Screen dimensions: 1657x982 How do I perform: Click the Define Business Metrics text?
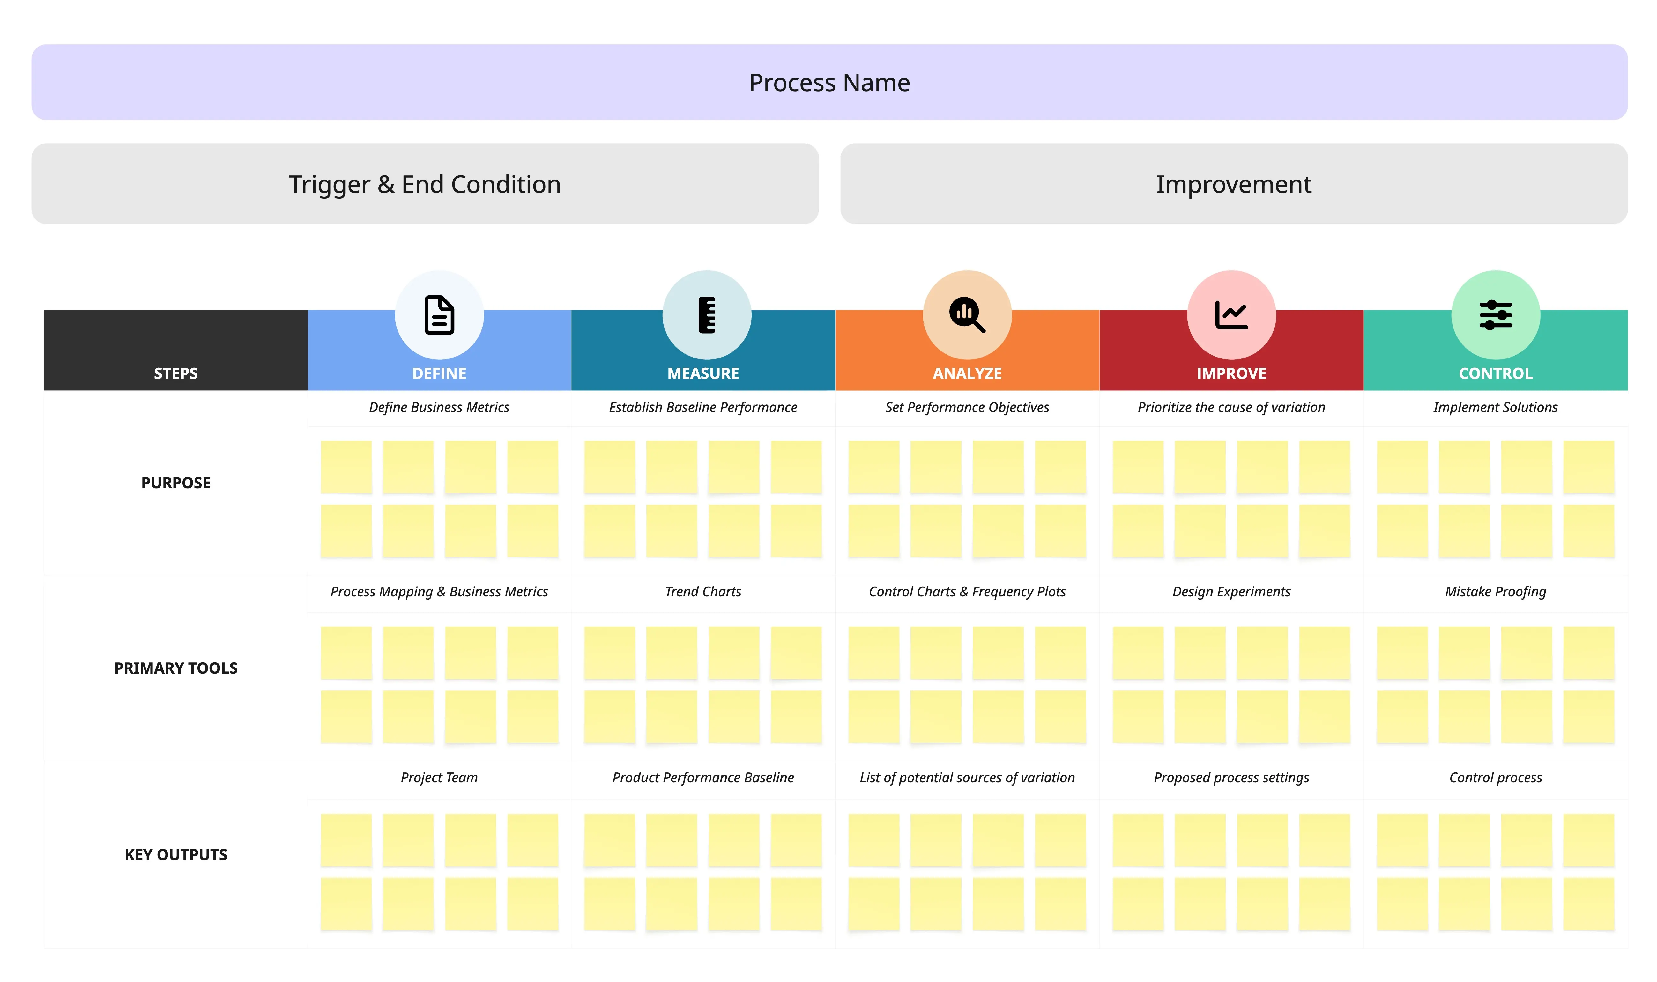(x=439, y=408)
